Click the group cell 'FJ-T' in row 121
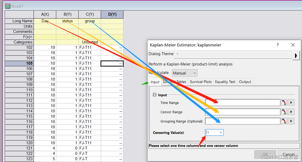 90,148
